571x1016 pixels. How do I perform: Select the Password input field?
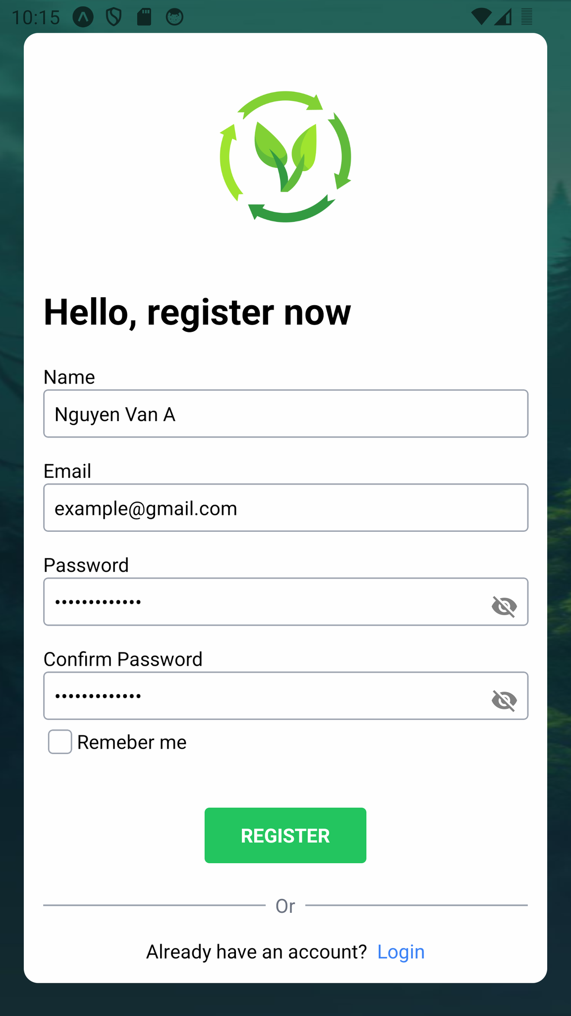[263, 602]
